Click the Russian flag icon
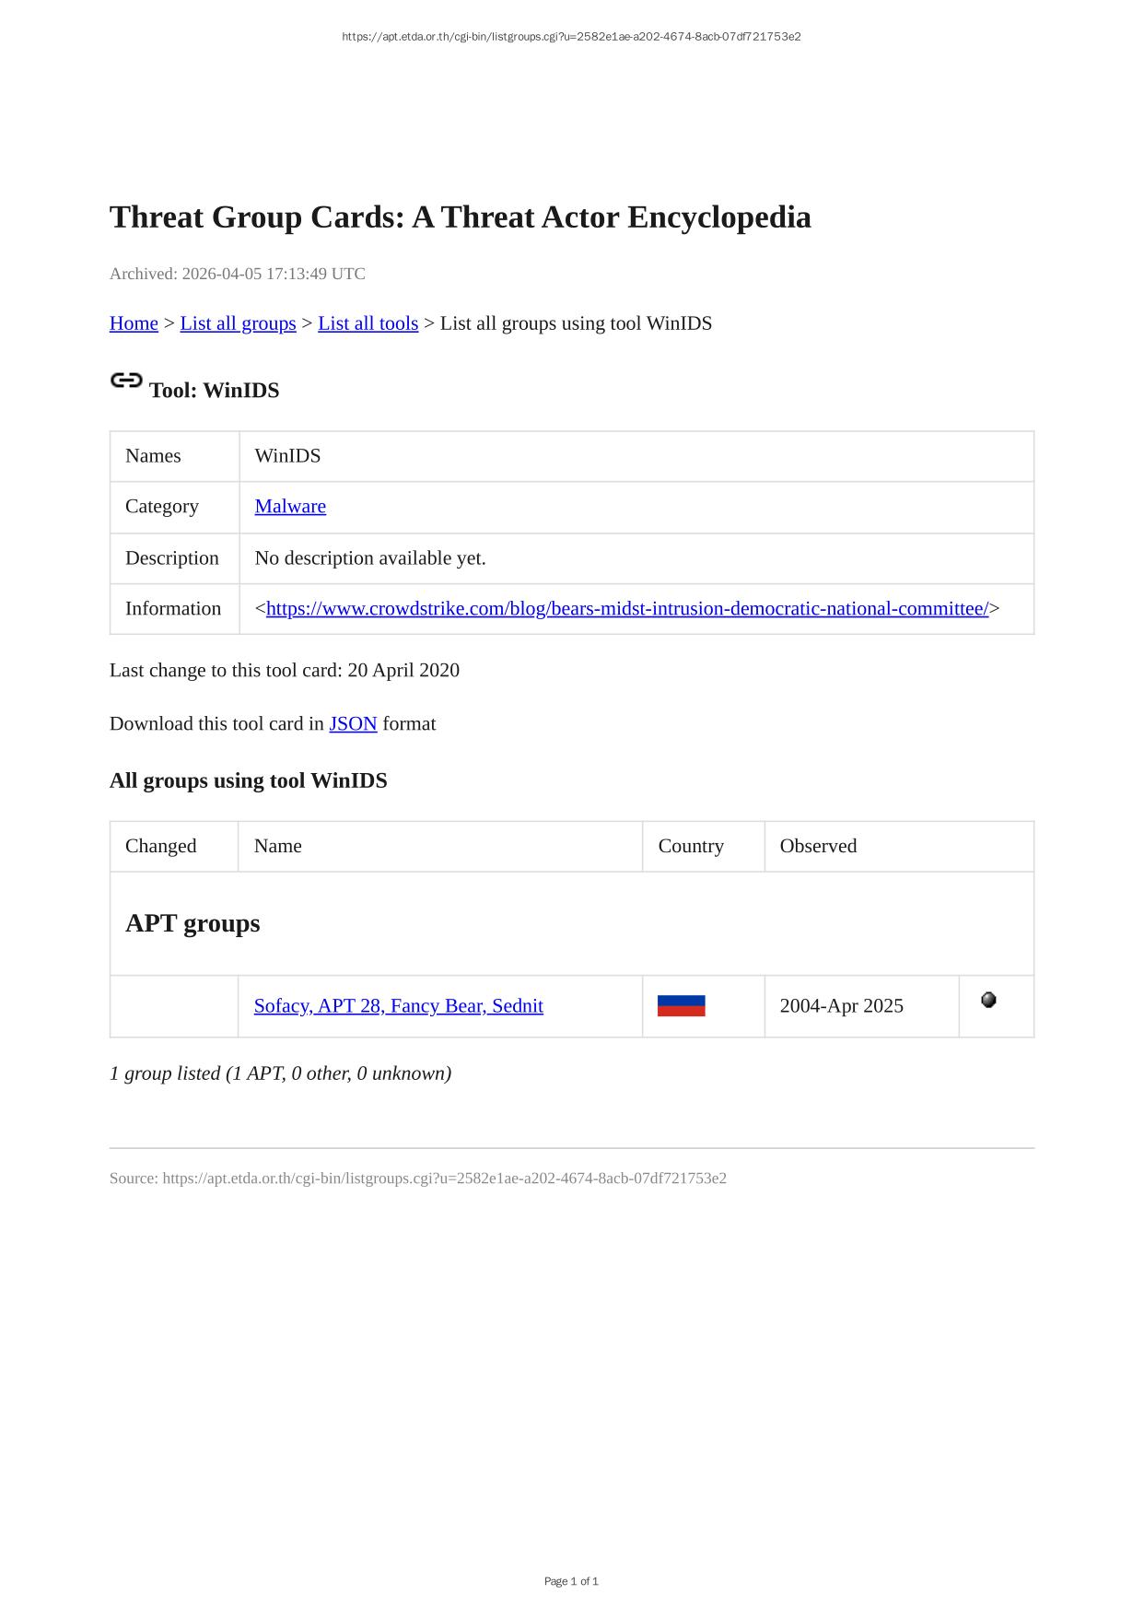Viewport: 1144px width, 1618px height. click(x=681, y=1005)
